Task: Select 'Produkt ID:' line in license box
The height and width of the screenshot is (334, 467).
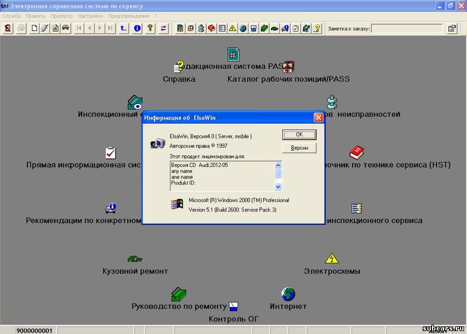Action: click(183, 183)
